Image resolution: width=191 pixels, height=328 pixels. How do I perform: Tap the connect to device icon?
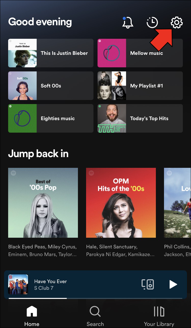point(148,284)
